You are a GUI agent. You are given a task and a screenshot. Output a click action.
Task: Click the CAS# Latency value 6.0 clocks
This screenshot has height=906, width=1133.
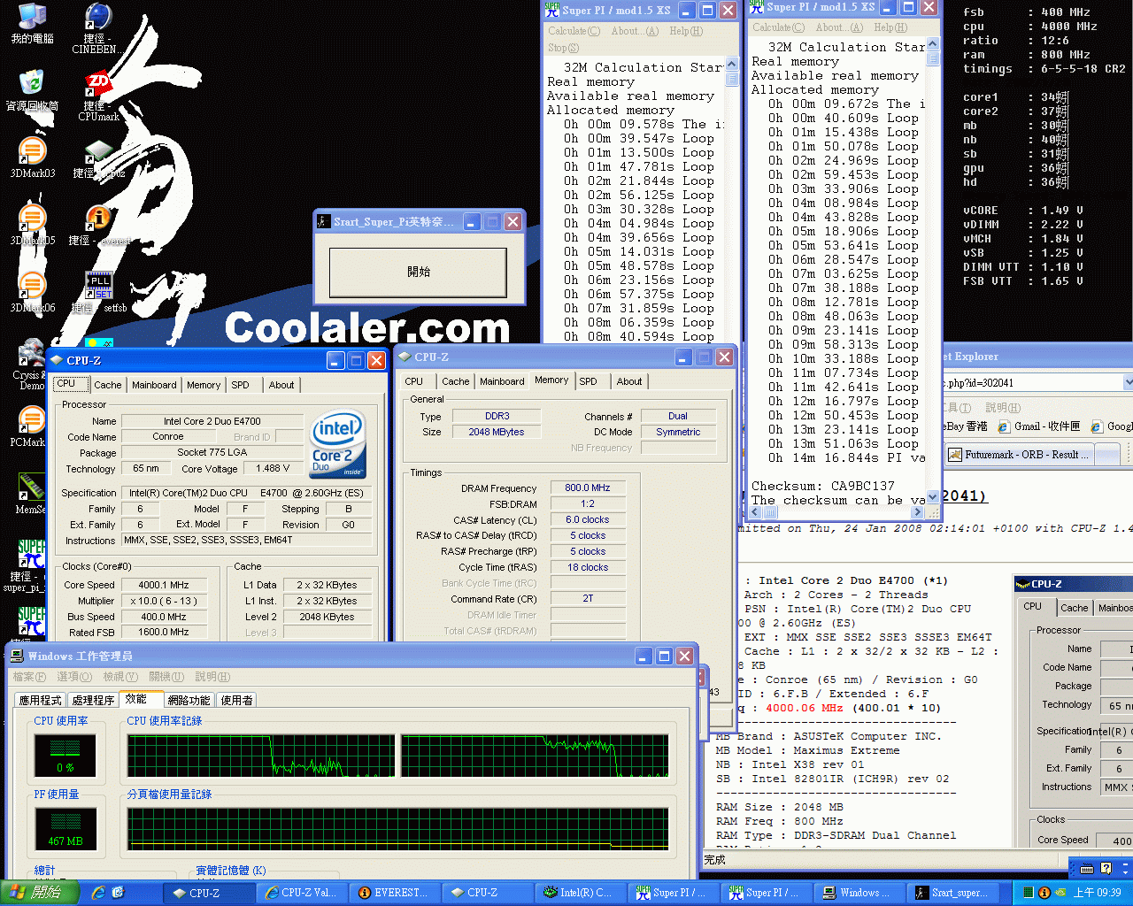pyautogui.click(x=588, y=519)
